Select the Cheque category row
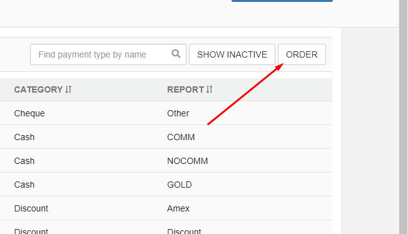The width and height of the screenshot is (408, 234). coord(166,113)
